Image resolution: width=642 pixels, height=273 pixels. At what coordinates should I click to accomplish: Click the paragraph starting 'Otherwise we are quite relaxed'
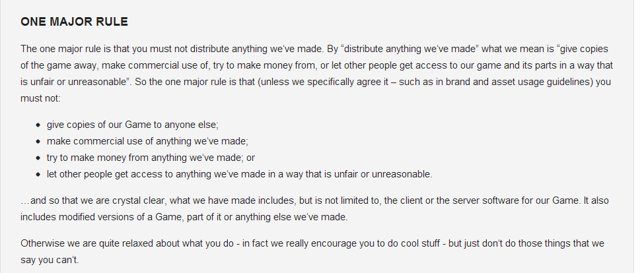click(x=312, y=252)
